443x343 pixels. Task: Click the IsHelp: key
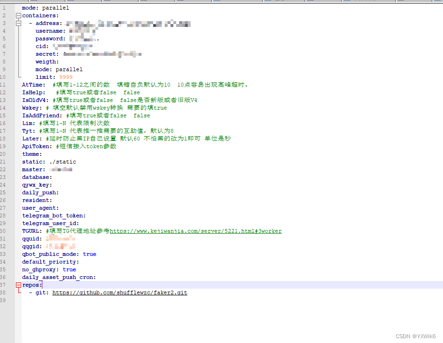pos(34,92)
